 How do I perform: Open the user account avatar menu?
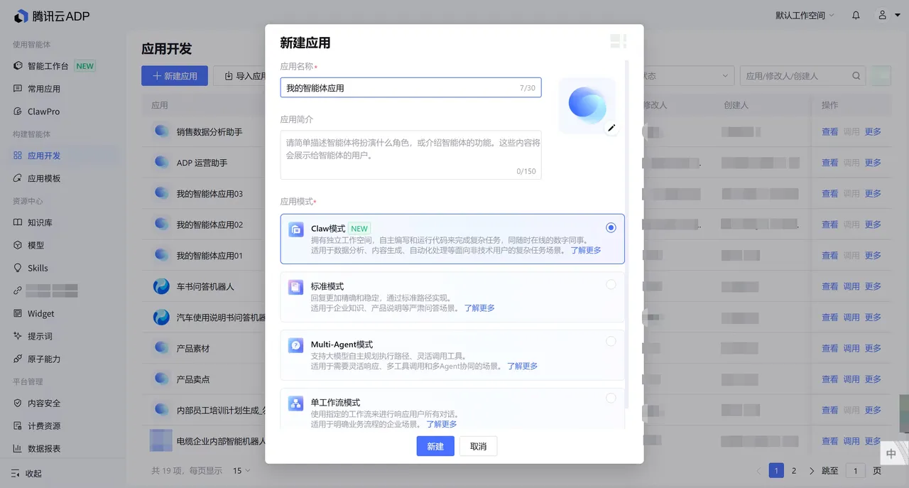[882, 15]
